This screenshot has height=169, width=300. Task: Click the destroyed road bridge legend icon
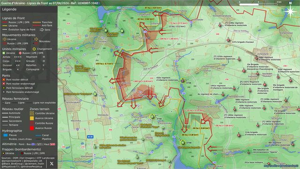(4, 79)
